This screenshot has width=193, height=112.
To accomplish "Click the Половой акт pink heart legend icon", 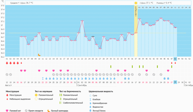I will (x=7, y=110).
